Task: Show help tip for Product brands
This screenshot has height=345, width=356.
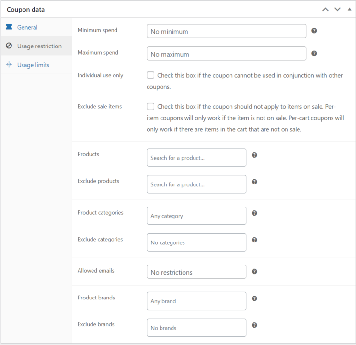Action: coord(254,299)
